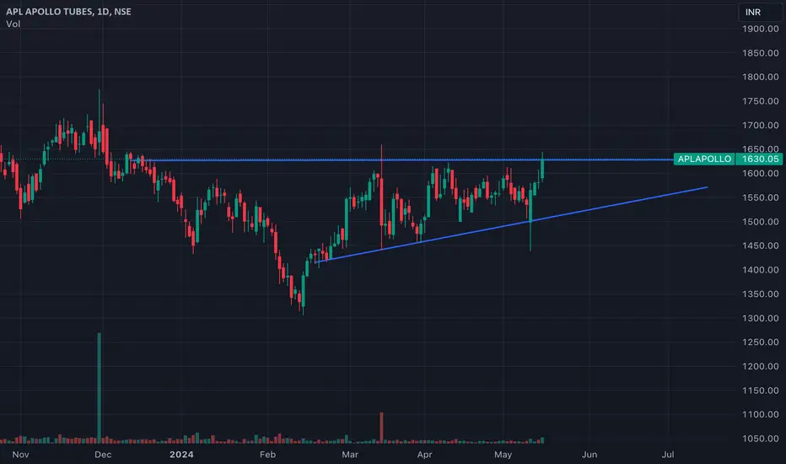786x464 pixels.
Task: Click the 1200.00 price axis label
Action: pyautogui.click(x=761, y=366)
